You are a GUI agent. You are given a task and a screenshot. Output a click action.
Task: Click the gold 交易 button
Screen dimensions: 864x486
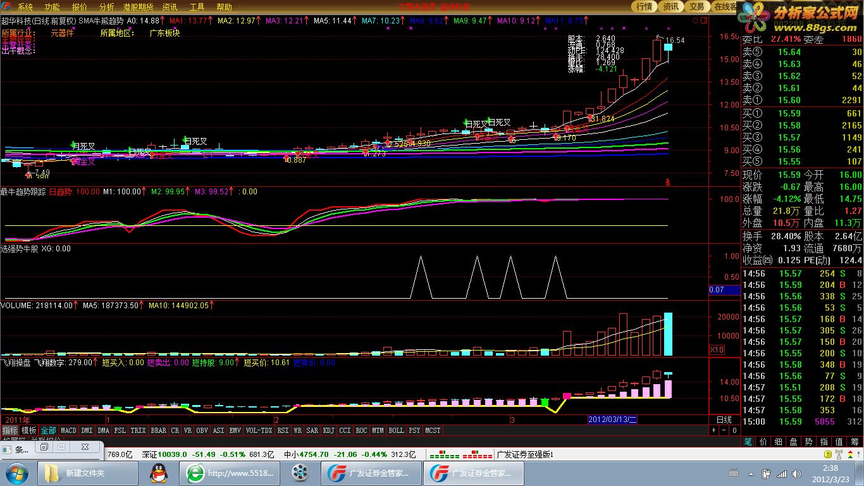pyautogui.click(x=696, y=6)
